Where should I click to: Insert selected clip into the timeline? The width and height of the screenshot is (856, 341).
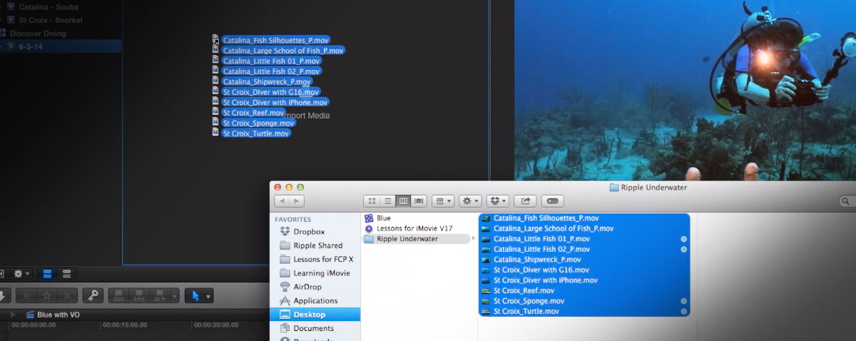[138, 295]
